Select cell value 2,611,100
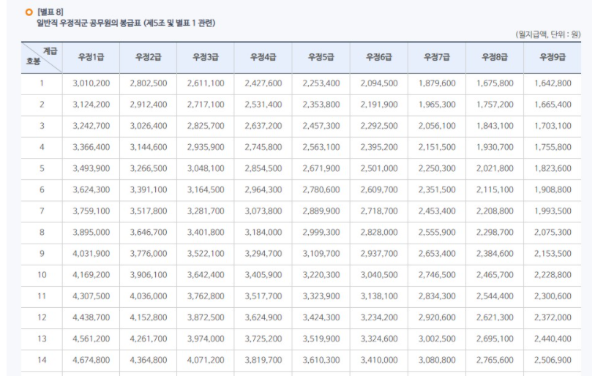The width and height of the screenshot is (595, 384). (x=206, y=83)
